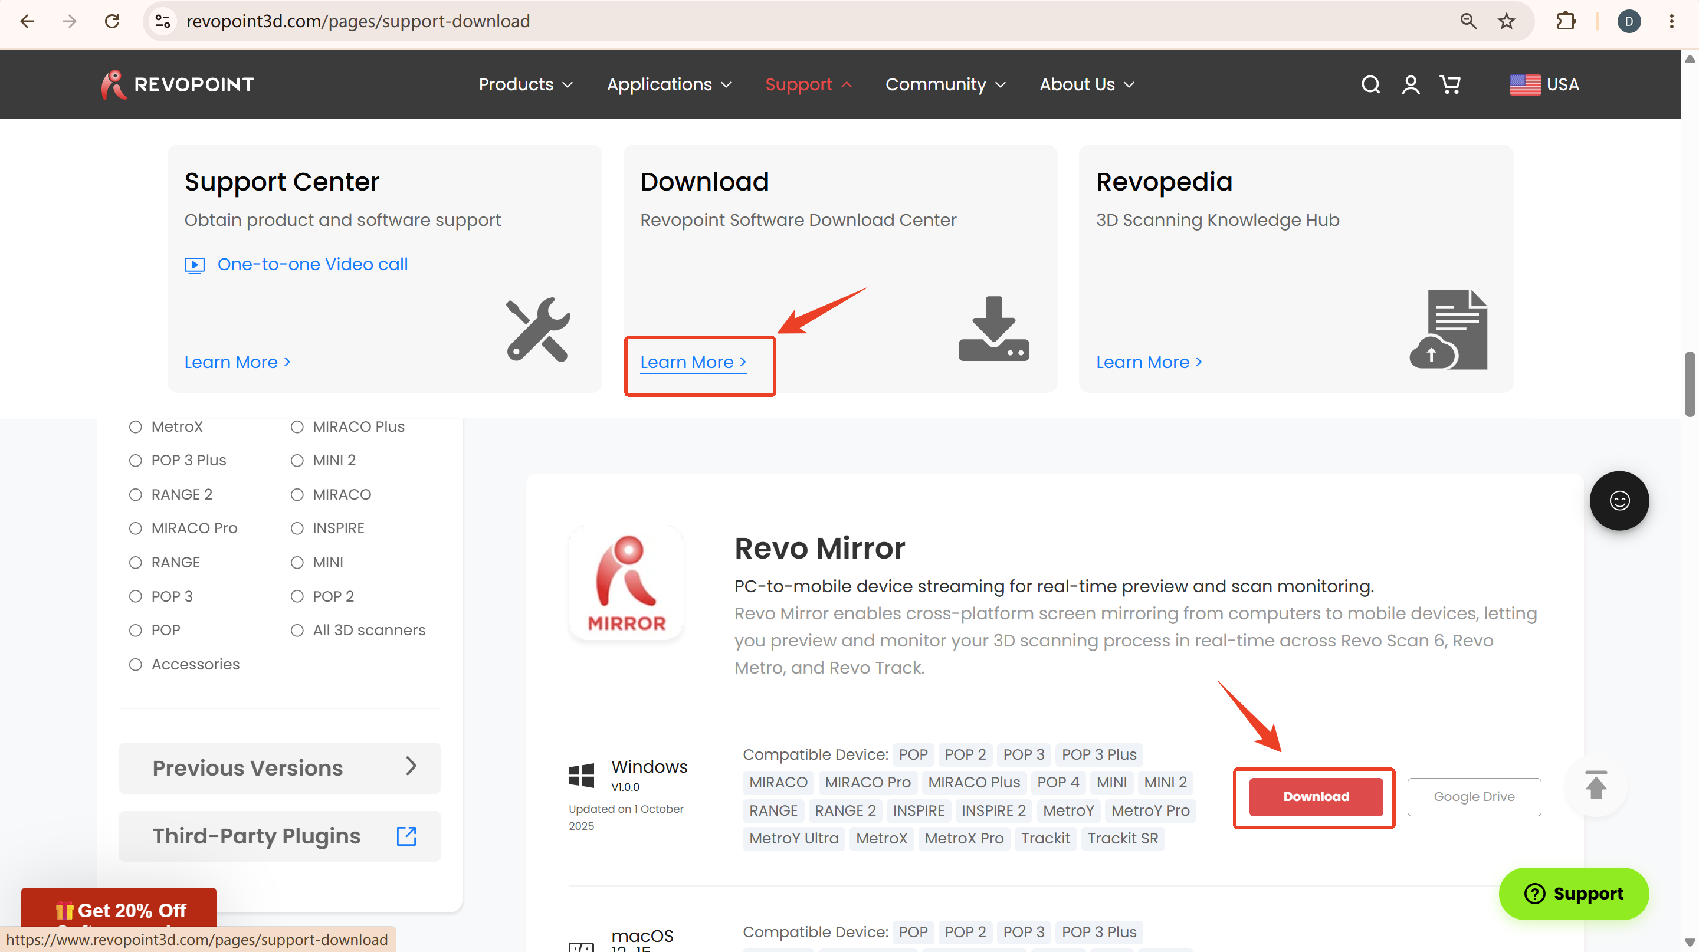Image resolution: width=1699 pixels, height=952 pixels.
Task: Click Learn More in Support Center card
Action: (237, 362)
